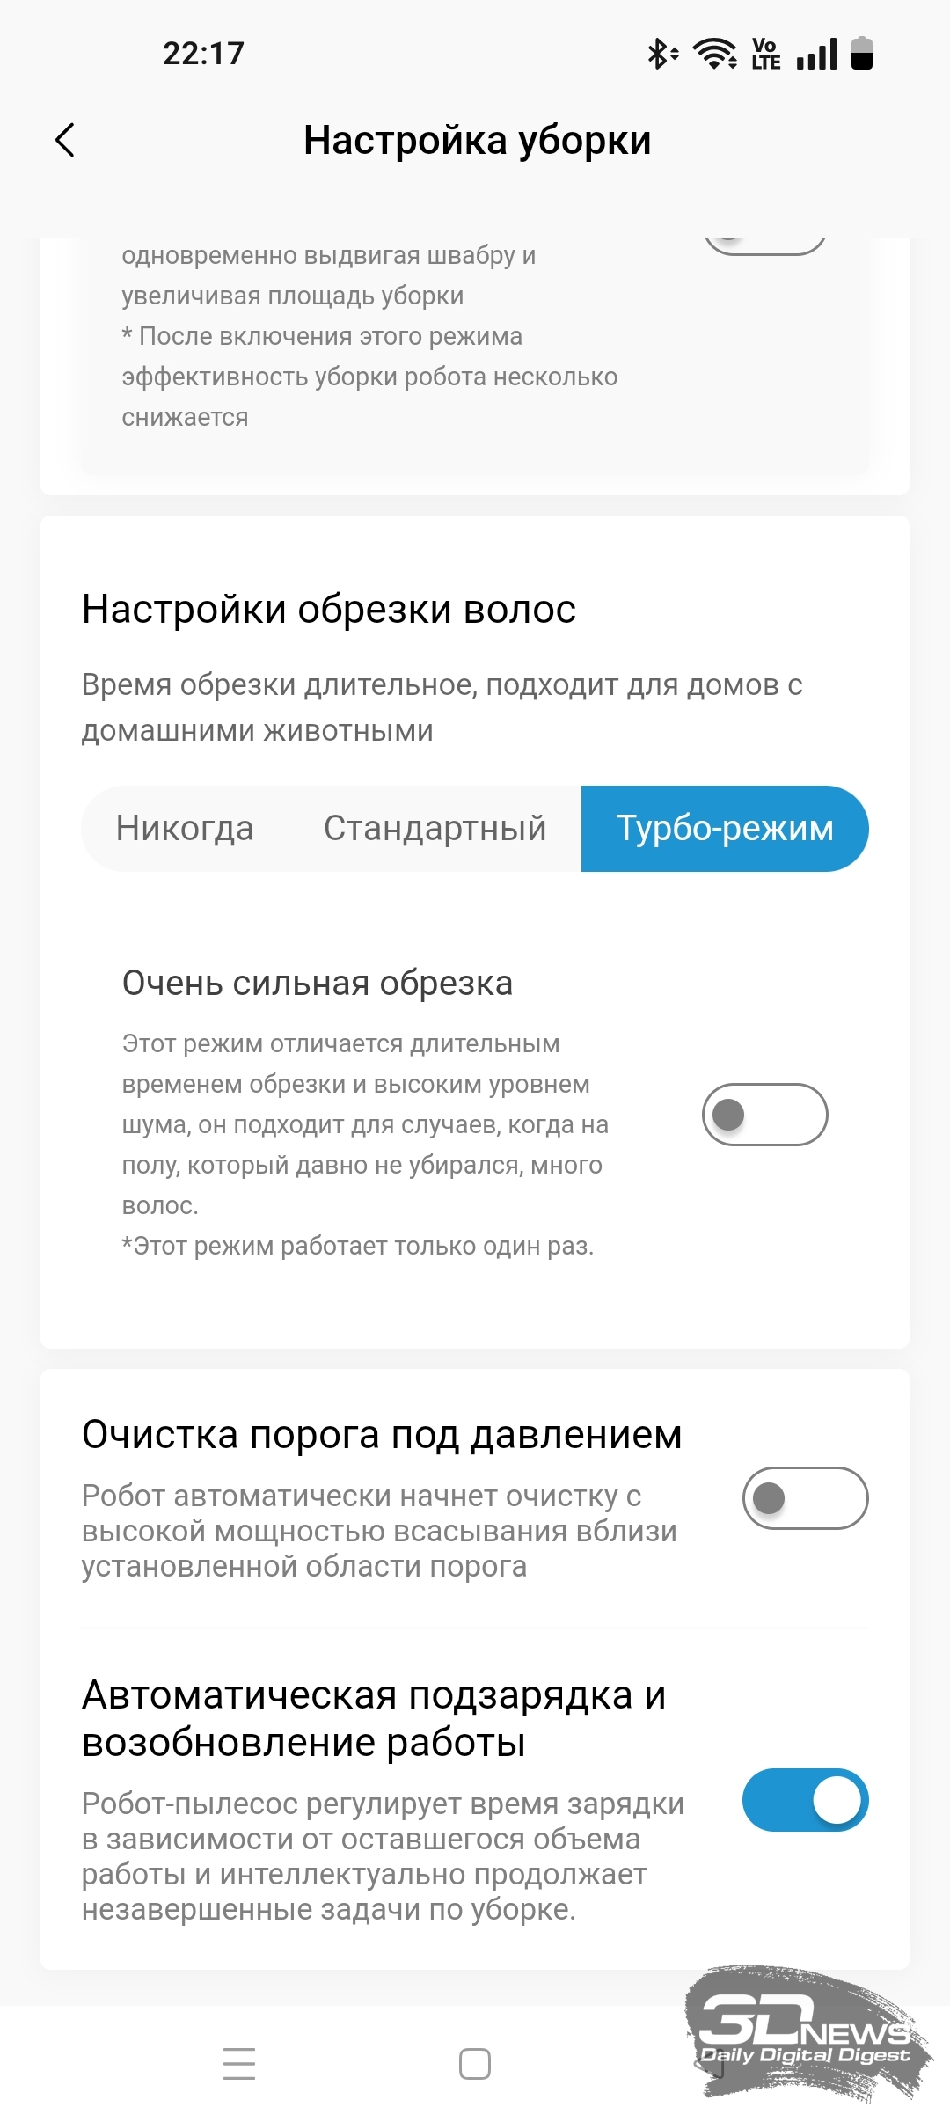Select the Стандартный hair-cutting mode
950x2122 pixels.
pyautogui.click(x=435, y=829)
